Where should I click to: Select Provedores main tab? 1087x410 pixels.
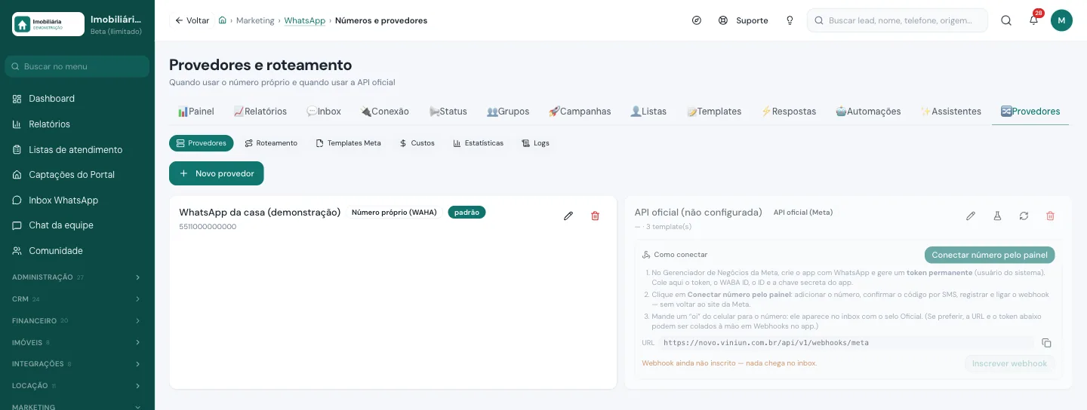coord(1030,112)
